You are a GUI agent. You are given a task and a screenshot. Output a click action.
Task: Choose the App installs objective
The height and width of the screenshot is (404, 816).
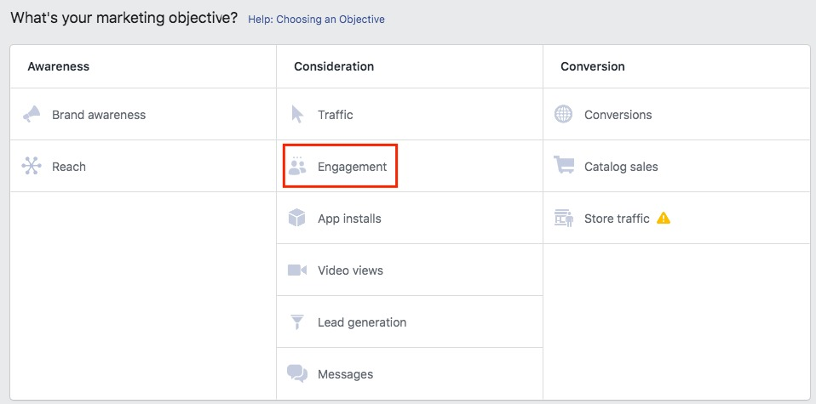tap(349, 219)
